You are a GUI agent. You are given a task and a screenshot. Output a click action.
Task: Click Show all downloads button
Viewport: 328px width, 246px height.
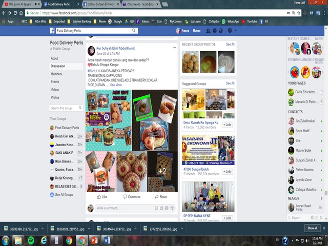coord(312,228)
